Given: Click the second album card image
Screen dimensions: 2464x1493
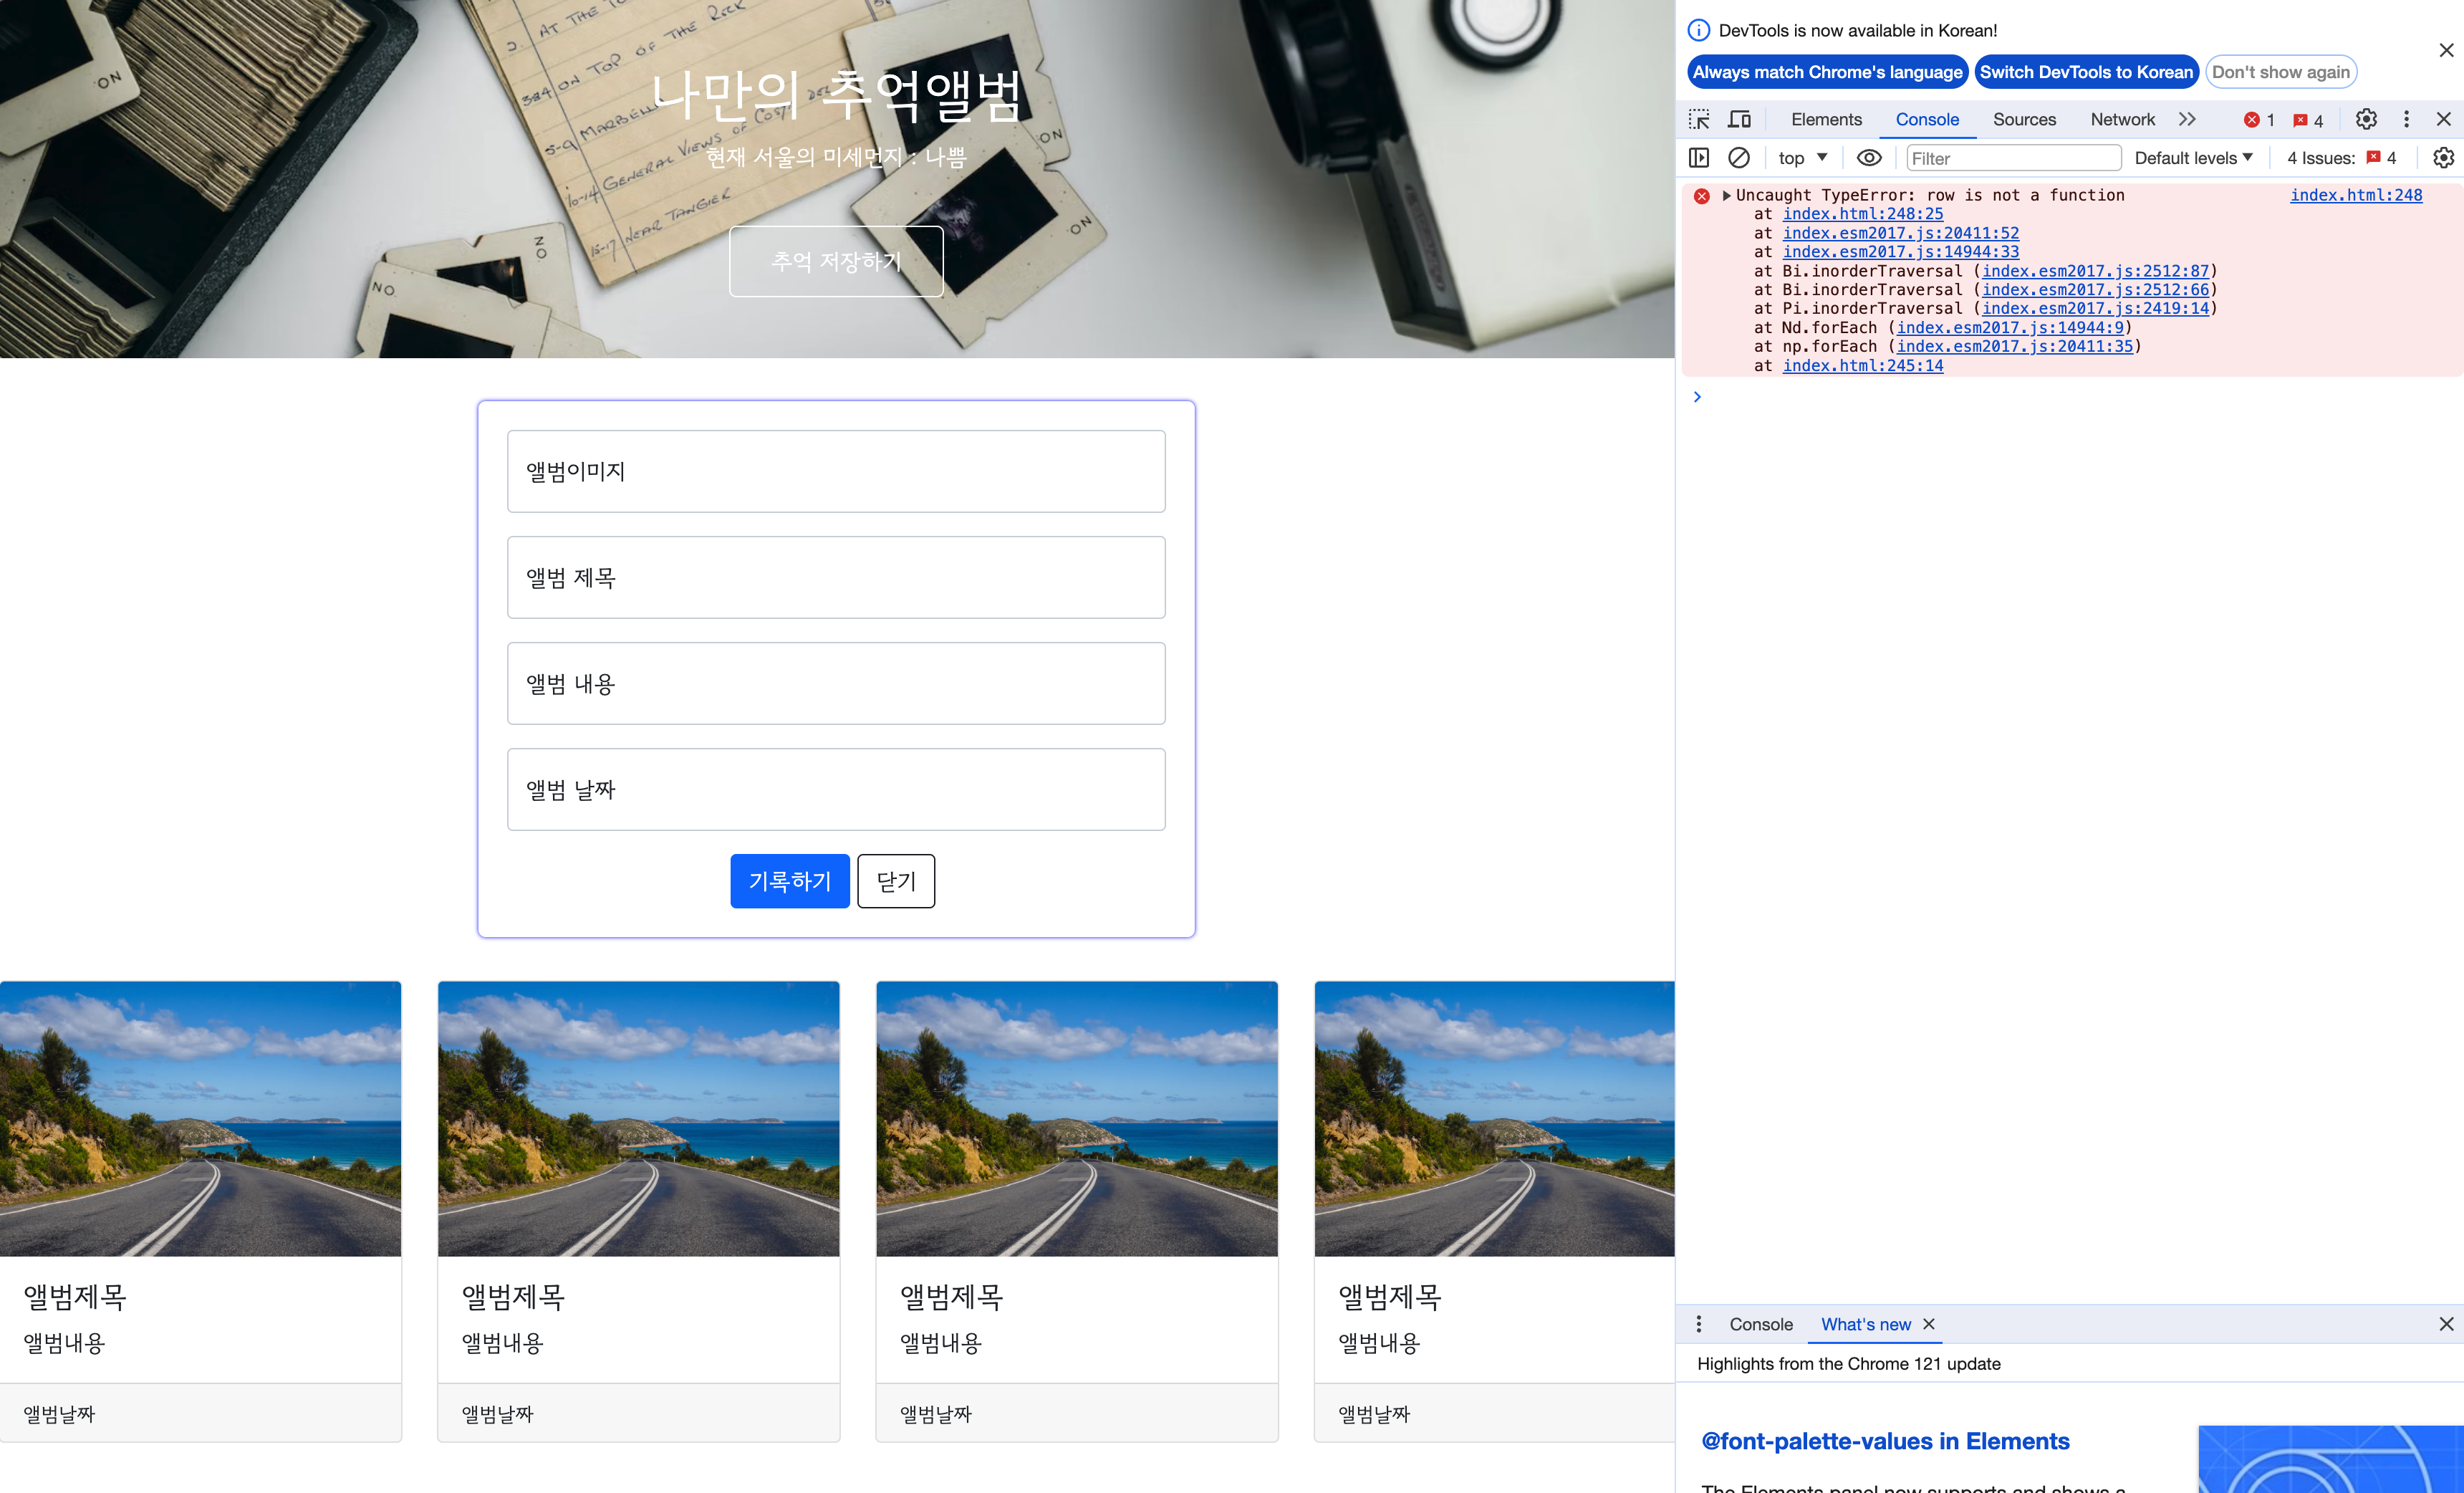Looking at the screenshot, I should pyautogui.click(x=638, y=1118).
